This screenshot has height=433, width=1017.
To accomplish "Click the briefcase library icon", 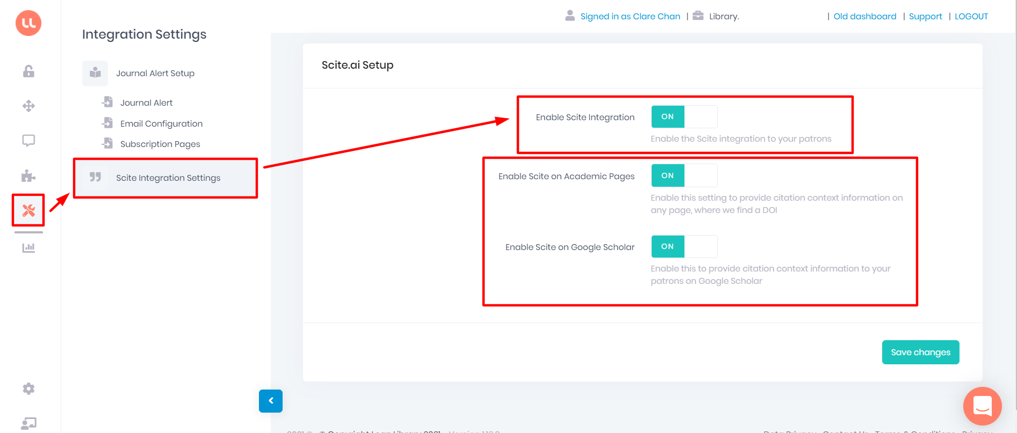I will [698, 16].
